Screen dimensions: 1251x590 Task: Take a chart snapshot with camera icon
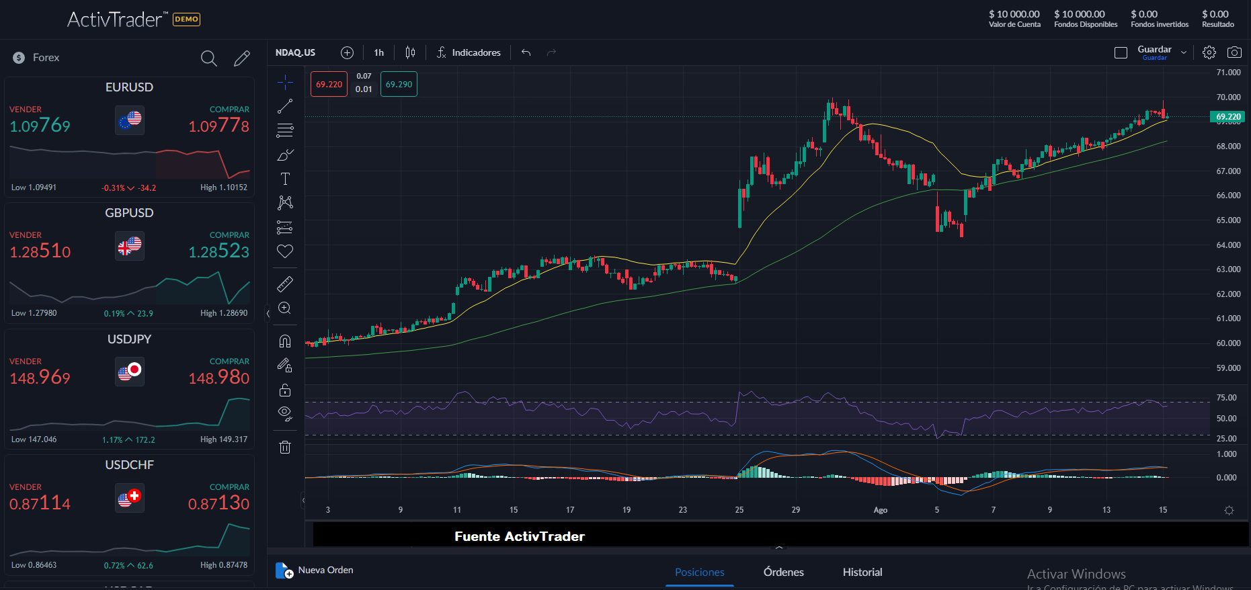pyautogui.click(x=1234, y=52)
